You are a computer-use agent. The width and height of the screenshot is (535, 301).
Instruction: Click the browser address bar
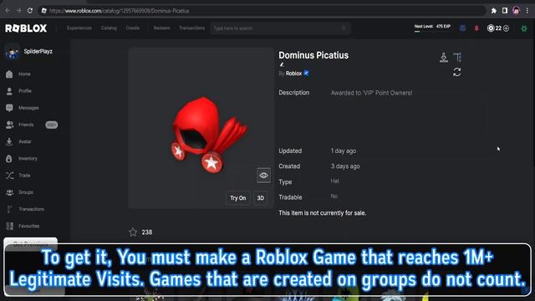(x=262, y=11)
